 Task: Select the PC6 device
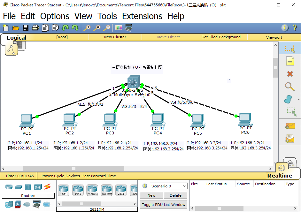(x=245, y=120)
